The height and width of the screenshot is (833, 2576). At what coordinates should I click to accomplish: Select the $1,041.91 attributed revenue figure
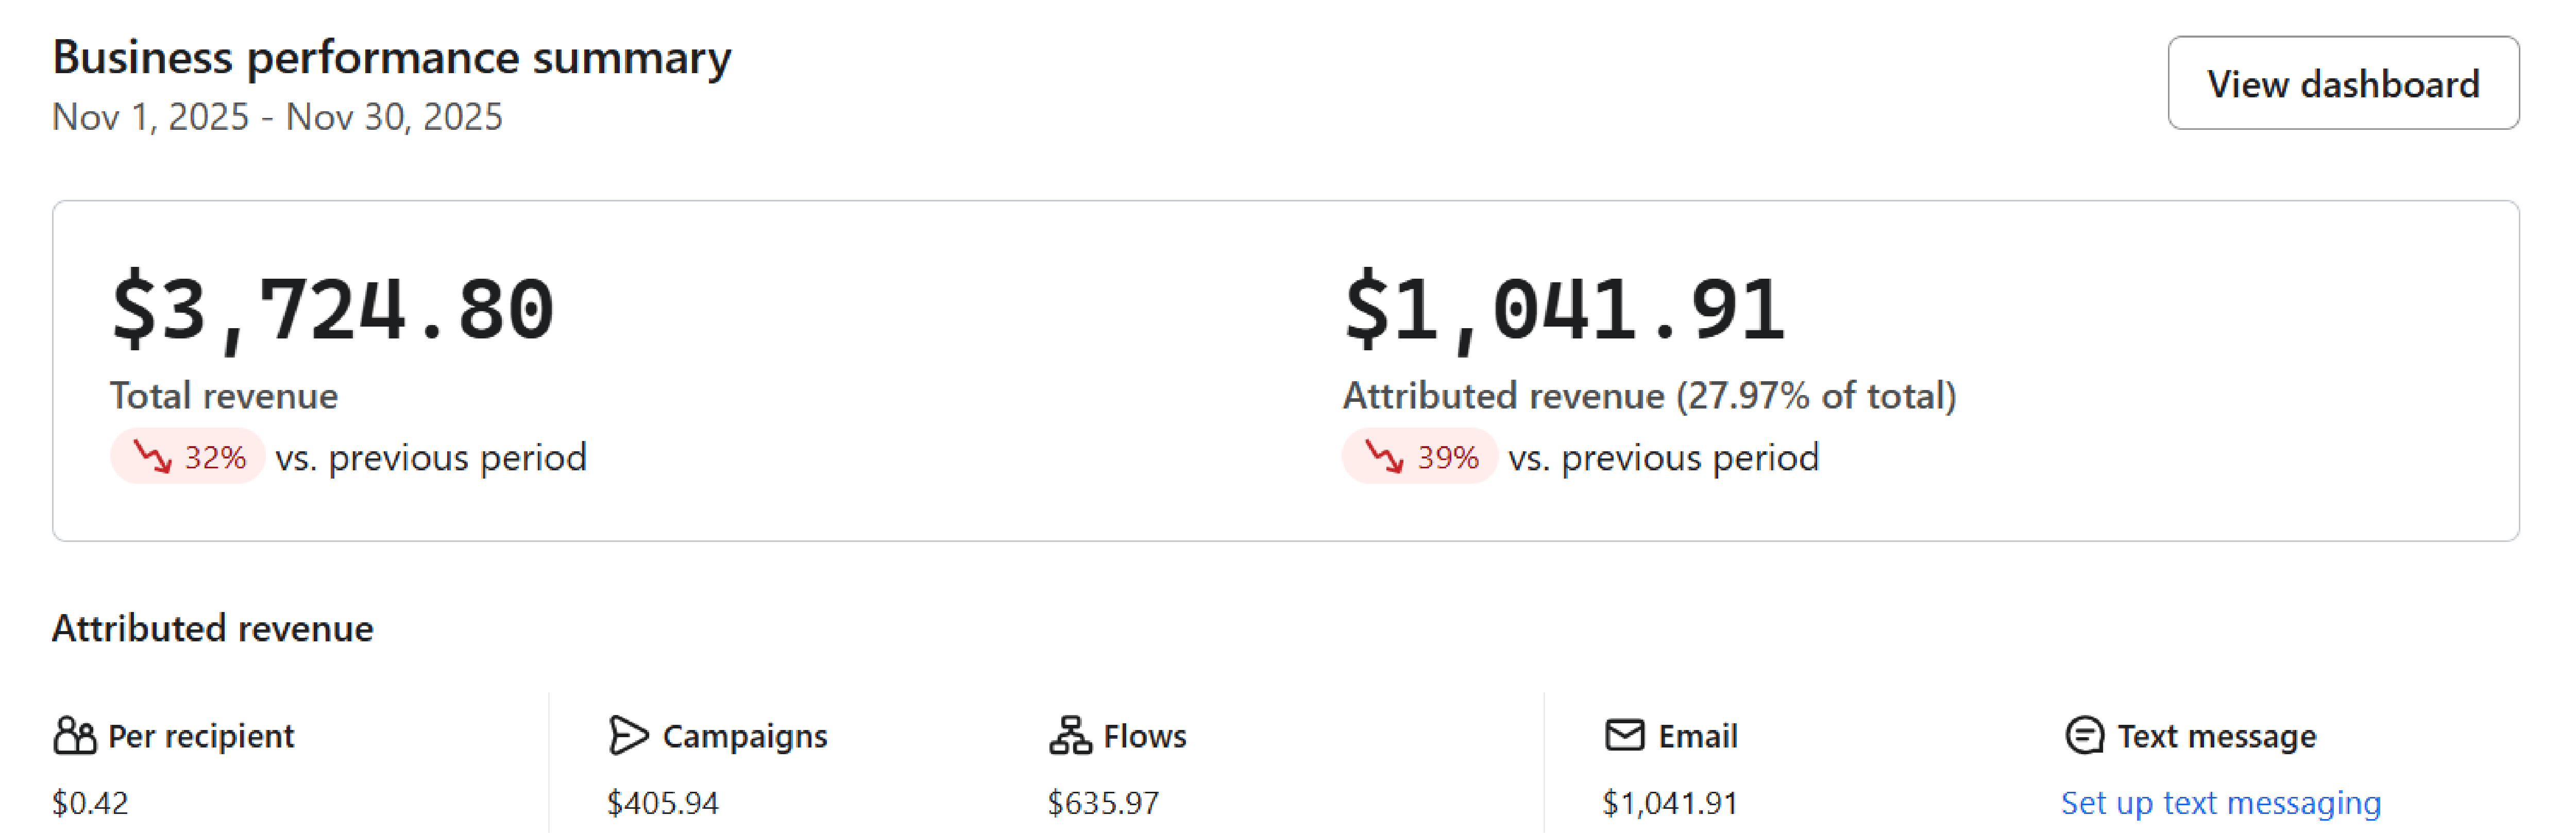tap(1564, 310)
